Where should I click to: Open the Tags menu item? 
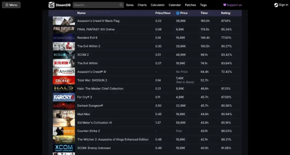(x=203, y=5)
